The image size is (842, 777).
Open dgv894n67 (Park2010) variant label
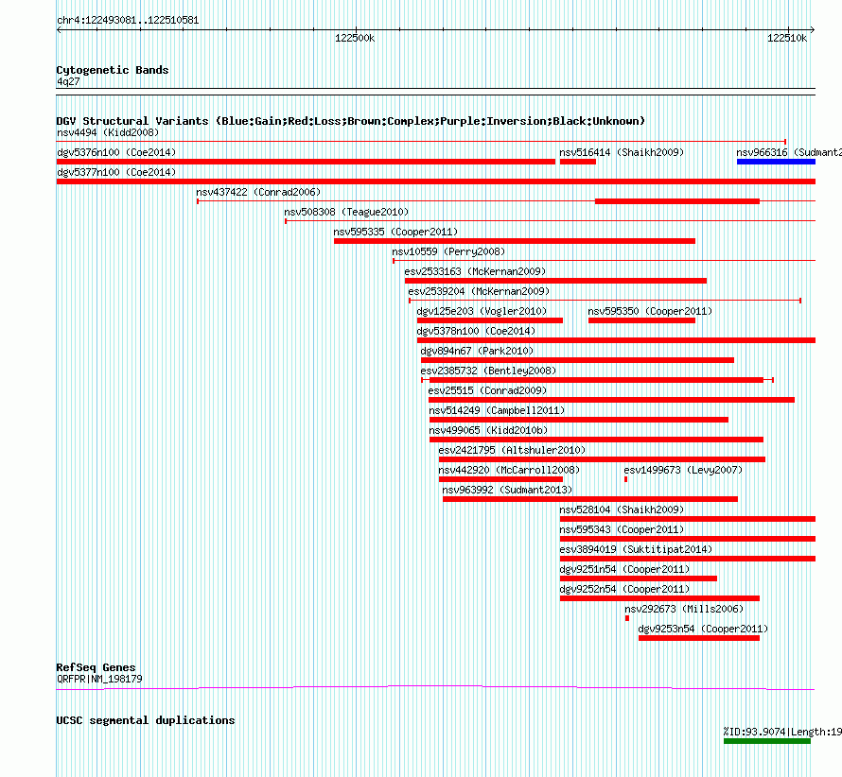(477, 351)
